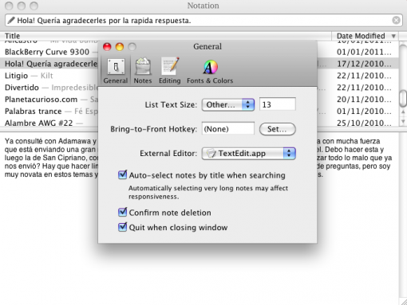Click the Bring-to-Front Hotkey field
The image size is (407, 305).
pyautogui.click(x=228, y=129)
